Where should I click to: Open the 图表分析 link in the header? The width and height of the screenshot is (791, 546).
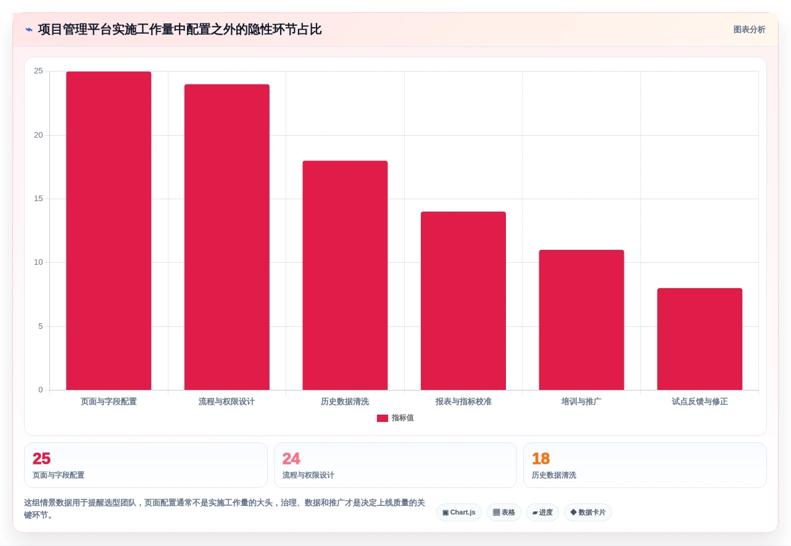tap(749, 30)
